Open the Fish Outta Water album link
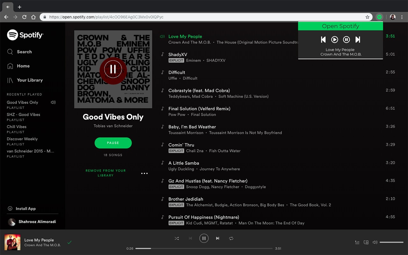Viewport: 408px width, 255px height. [x=225, y=151]
